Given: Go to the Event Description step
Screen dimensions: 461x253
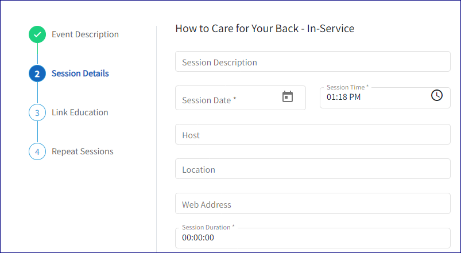Looking at the screenshot, I should coord(85,34).
